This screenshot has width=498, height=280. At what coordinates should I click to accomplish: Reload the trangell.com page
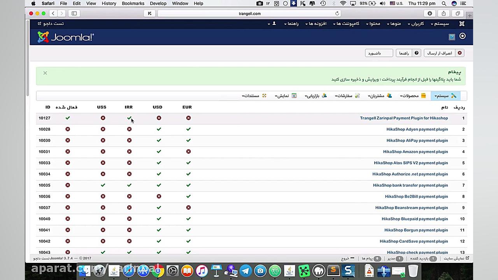tap(337, 13)
